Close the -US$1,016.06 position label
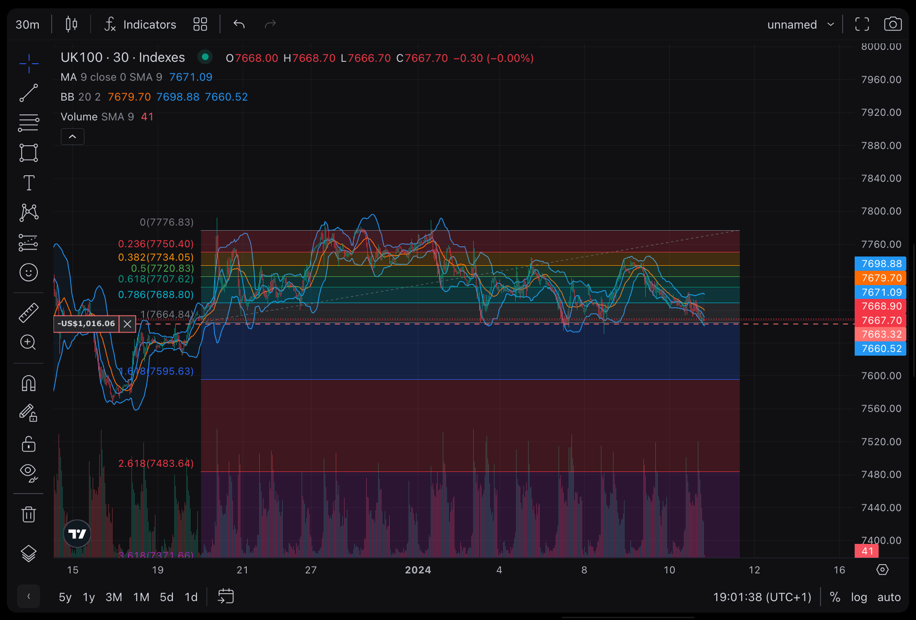916x620 pixels. (127, 324)
